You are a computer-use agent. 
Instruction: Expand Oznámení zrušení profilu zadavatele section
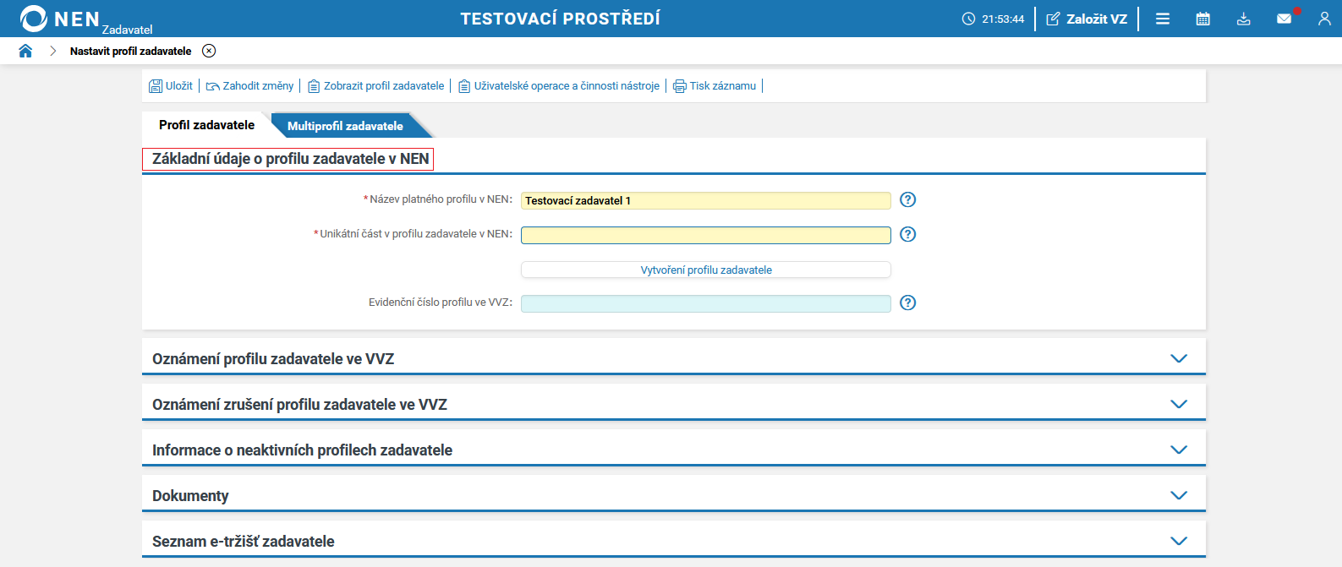tap(1178, 404)
